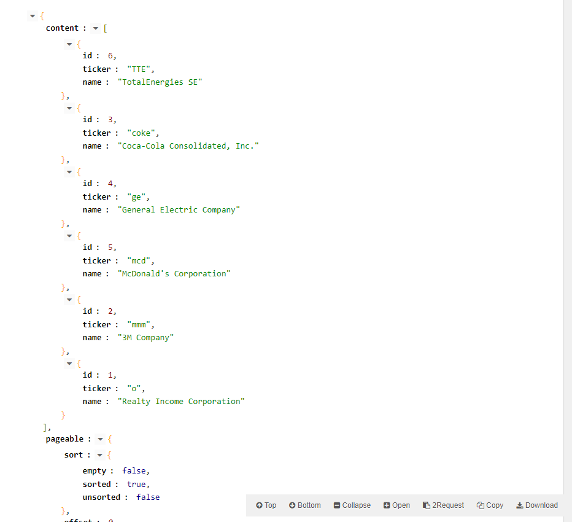The image size is (572, 522).
Task: Select "Realty Income Corporation" value
Action: [x=181, y=402]
